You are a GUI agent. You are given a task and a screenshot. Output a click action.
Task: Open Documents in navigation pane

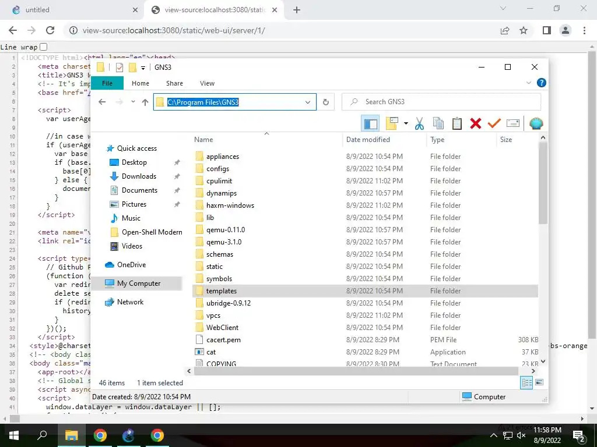click(x=134, y=190)
